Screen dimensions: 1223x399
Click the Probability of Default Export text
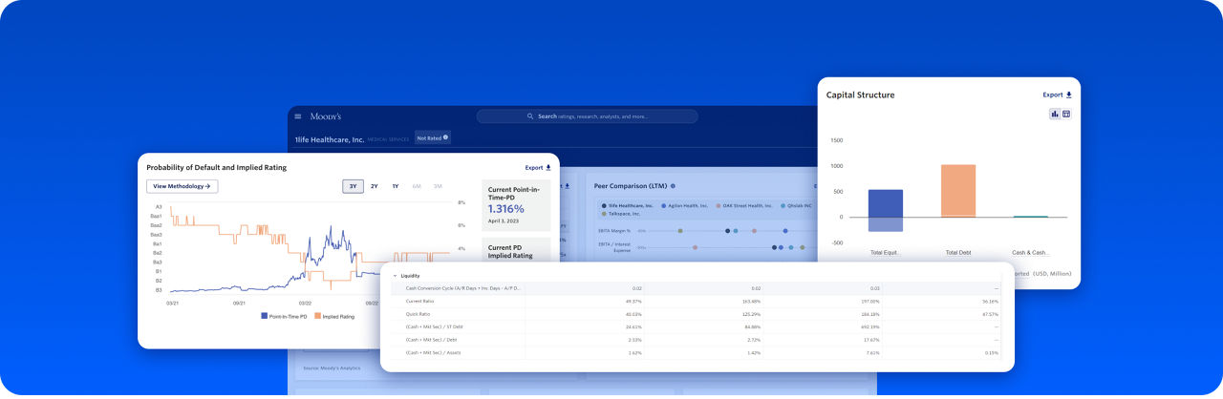click(533, 167)
